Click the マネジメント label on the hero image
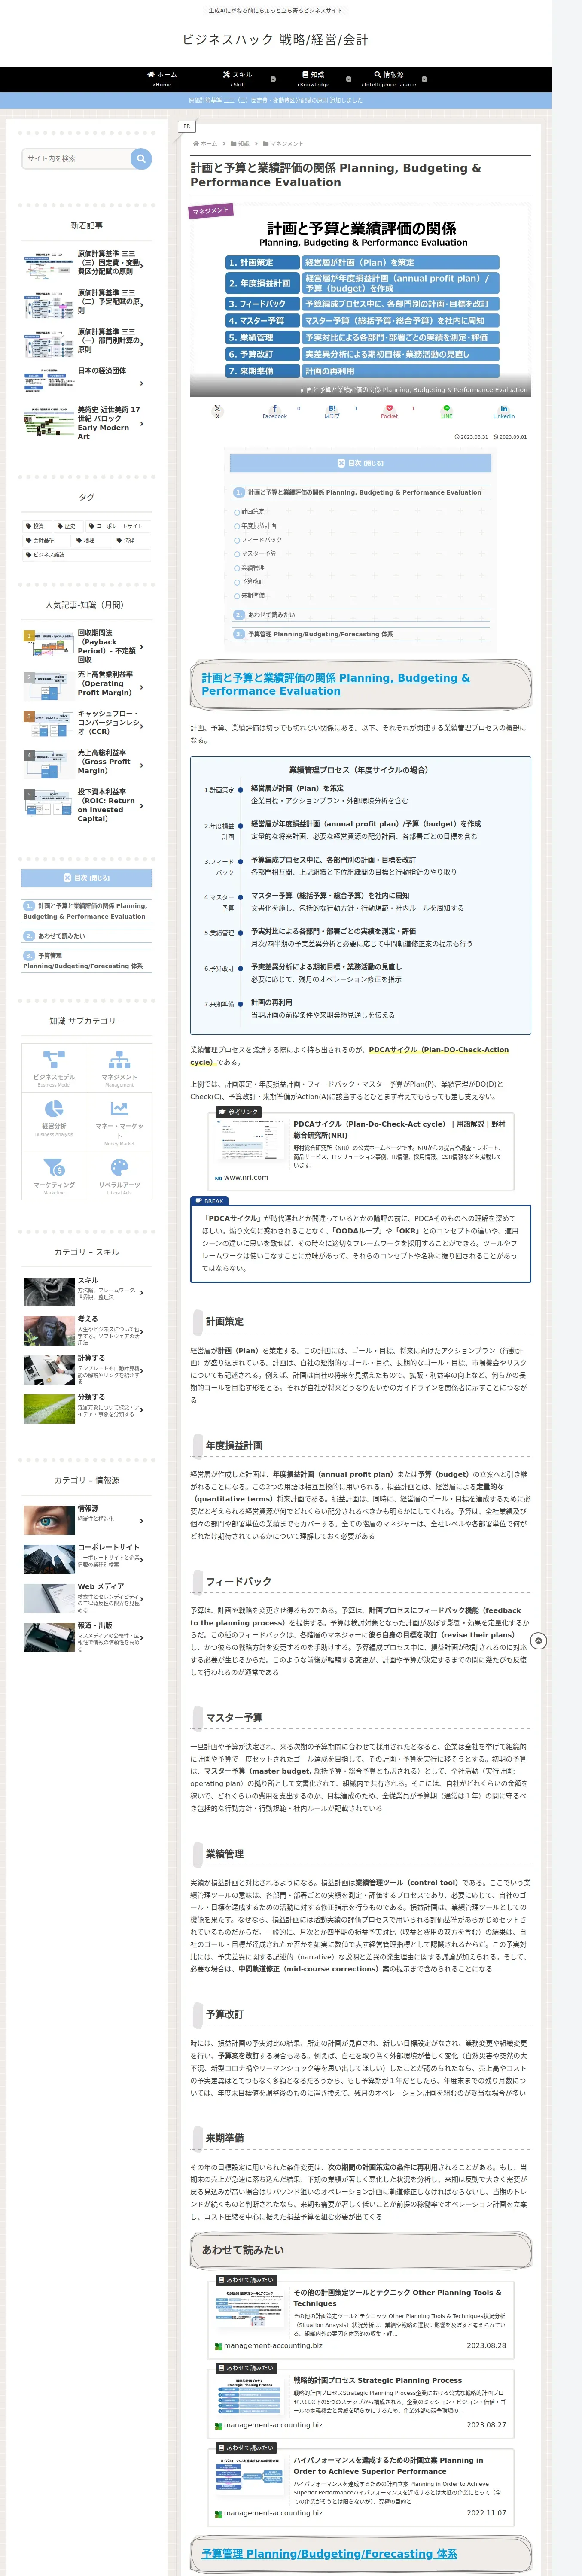The width and height of the screenshot is (582, 2576). (211, 210)
